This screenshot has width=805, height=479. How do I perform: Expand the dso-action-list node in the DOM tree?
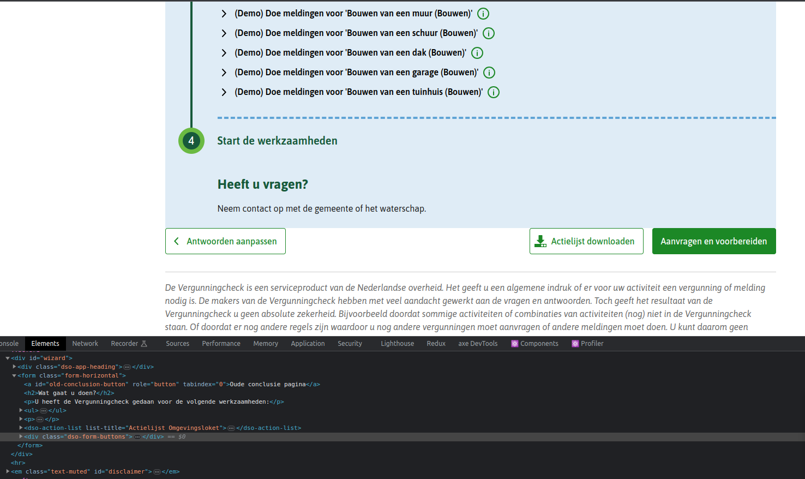point(20,428)
